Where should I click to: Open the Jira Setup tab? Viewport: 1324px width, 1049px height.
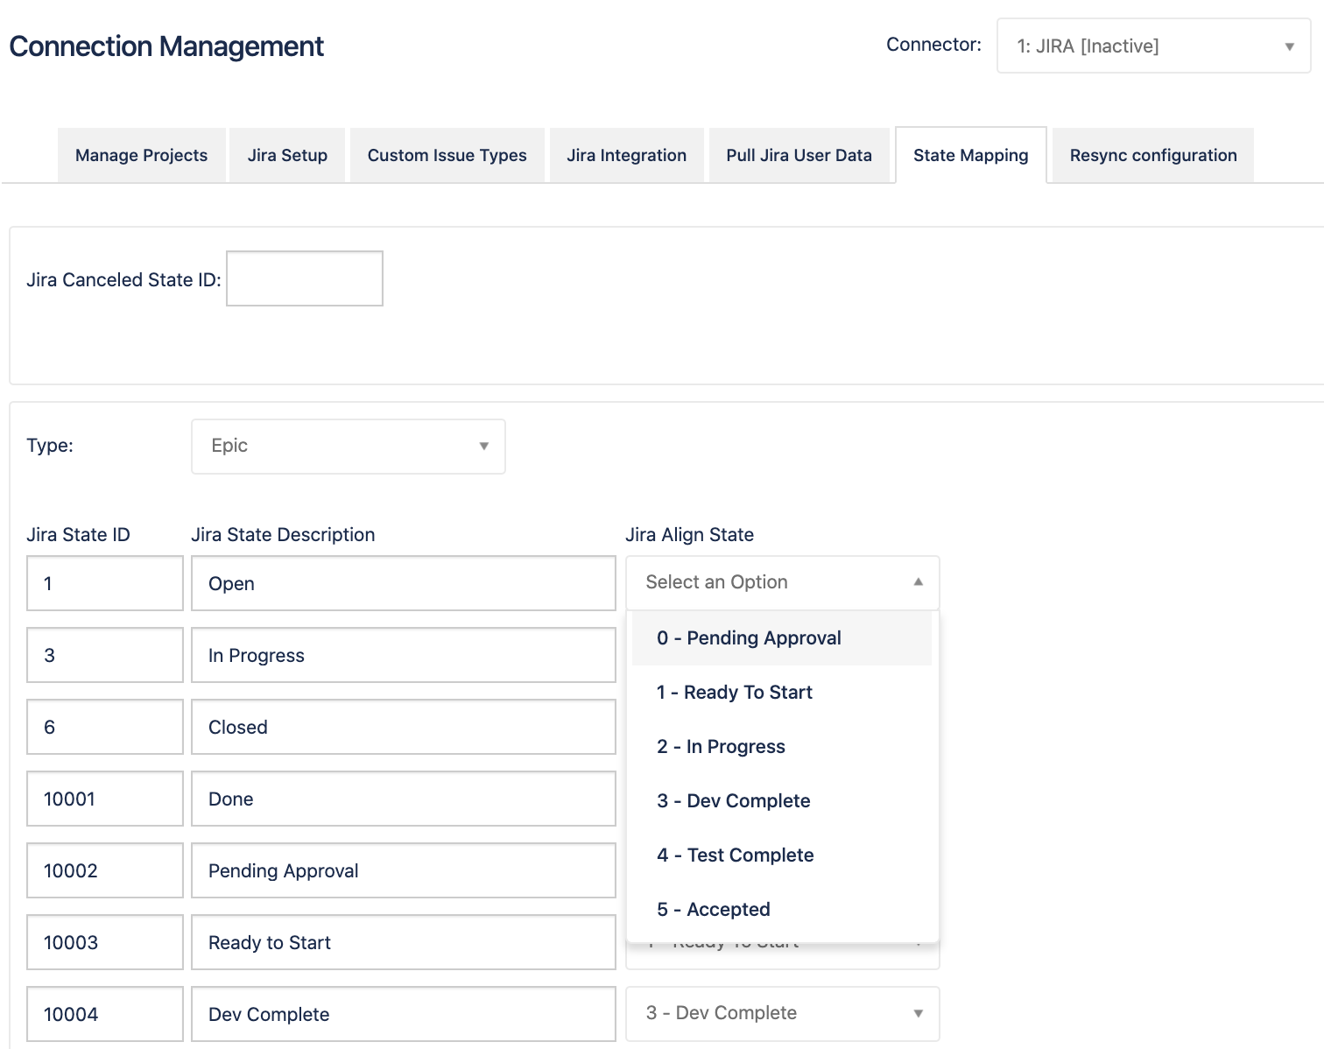point(287,155)
